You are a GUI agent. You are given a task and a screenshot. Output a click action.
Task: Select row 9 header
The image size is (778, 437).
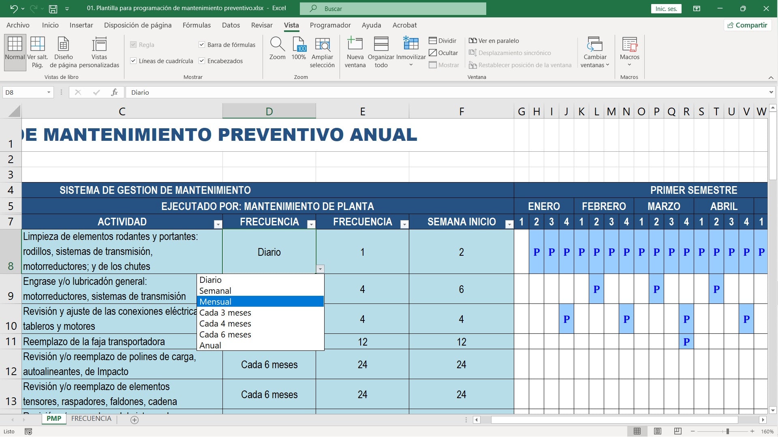[11, 289]
